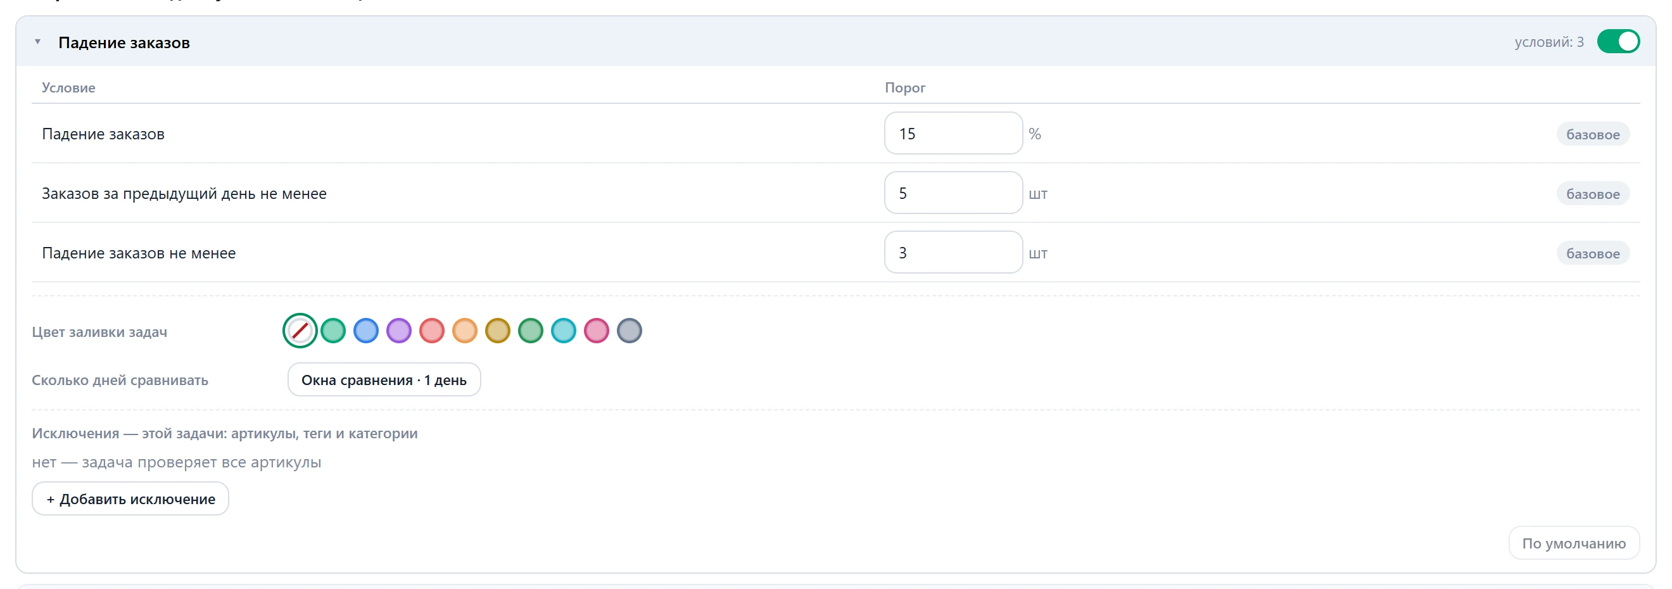The width and height of the screenshot is (1672, 589).
Task: Reset settings with По умолчанию button
Action: (1574, 543)
